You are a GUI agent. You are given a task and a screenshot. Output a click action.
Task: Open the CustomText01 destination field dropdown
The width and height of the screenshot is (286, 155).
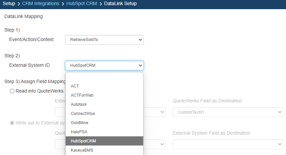coord(228,112)
